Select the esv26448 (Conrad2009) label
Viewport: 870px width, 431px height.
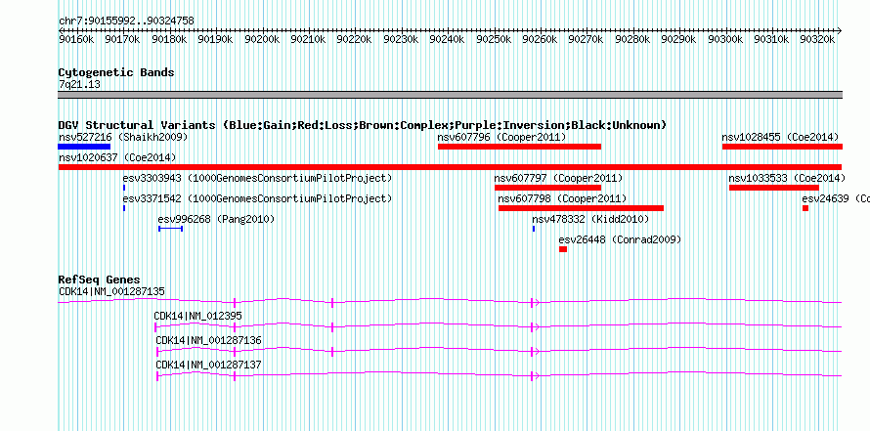click(620, 239)
